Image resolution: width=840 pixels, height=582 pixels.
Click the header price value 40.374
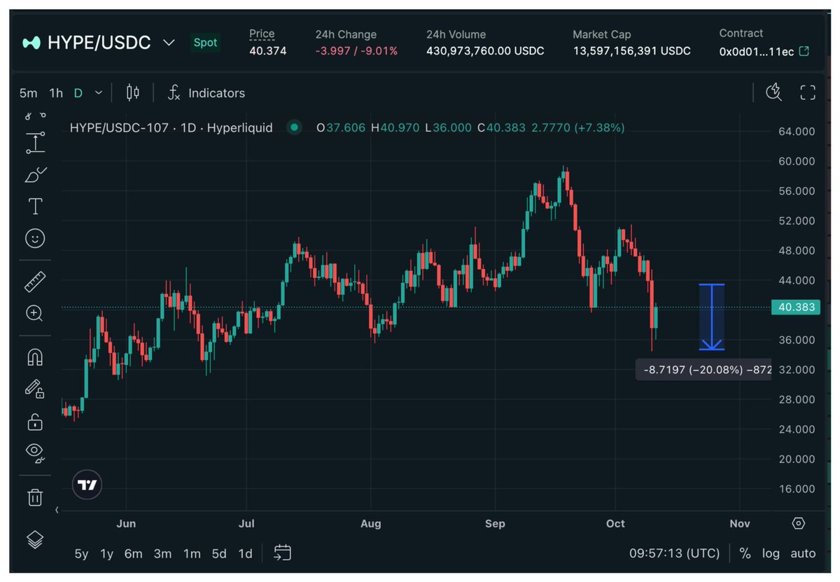click(x=267, y=51)
